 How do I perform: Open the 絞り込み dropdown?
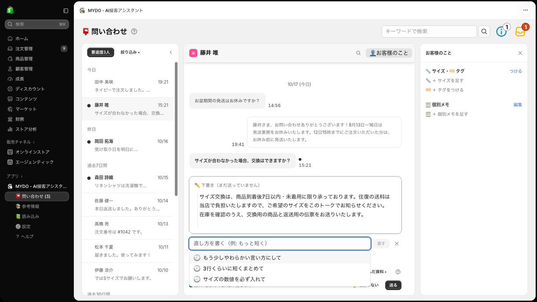[x=130, y=52]
